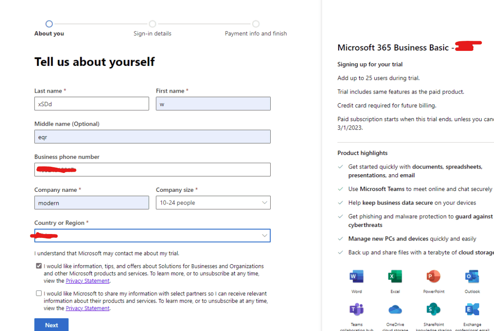Click 'Help keep business data secure' highlight
Image resolution: width=494 pixels, height=331 pixels.
tap(412, 203)
